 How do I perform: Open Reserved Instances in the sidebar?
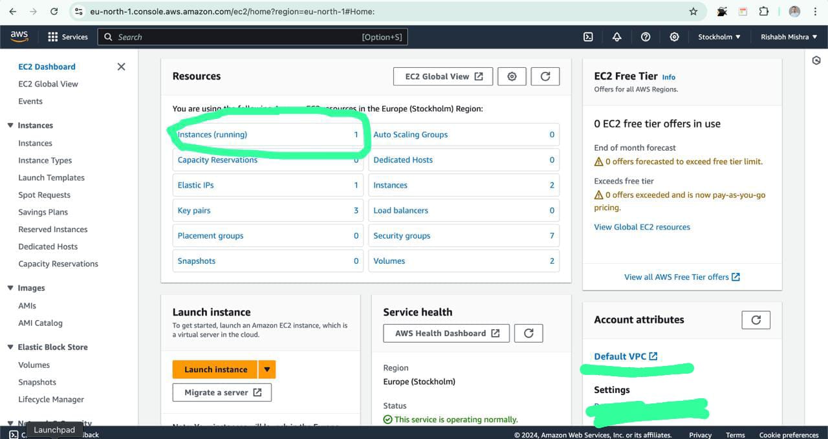pos(53,230)
